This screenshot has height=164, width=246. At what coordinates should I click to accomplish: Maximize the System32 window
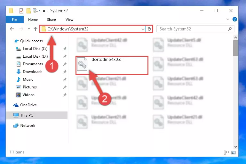pyautogui.click(x=216, y=11)
